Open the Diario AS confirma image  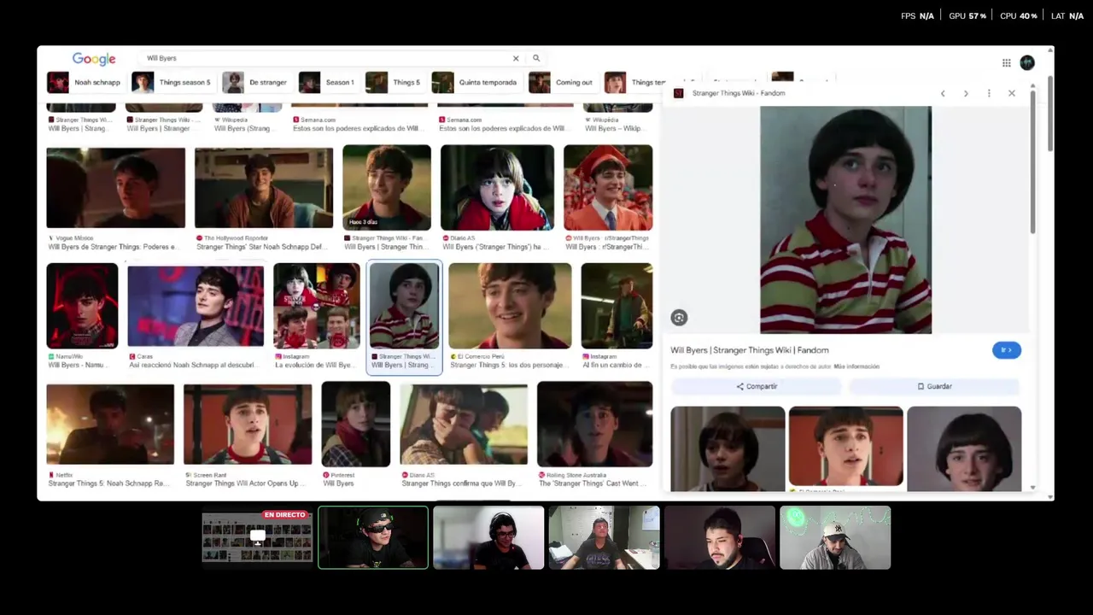pos(464,425)
